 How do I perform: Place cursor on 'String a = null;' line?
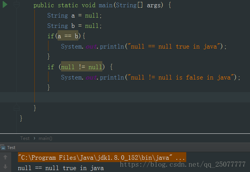(74, 16)
